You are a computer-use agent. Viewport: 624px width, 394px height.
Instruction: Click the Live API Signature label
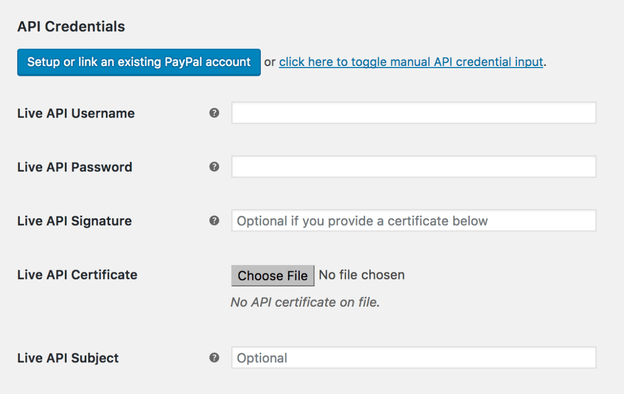pyautogui.click(x=74, y=220)
